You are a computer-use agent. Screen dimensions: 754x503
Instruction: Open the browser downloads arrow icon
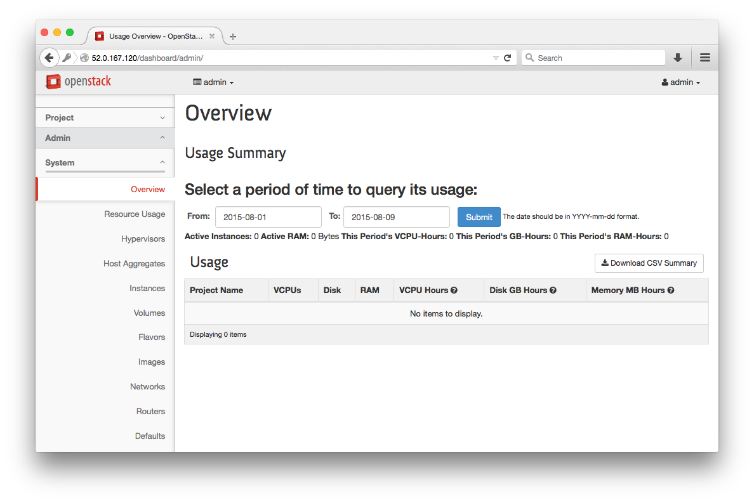(x=678, y=58)
